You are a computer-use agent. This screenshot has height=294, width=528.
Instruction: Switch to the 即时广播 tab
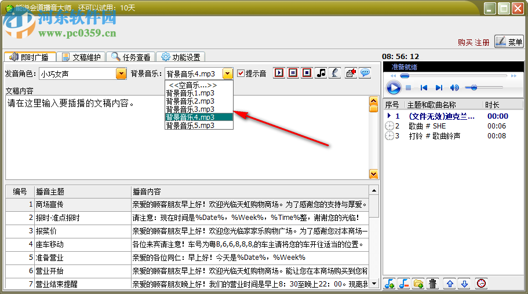30,57
